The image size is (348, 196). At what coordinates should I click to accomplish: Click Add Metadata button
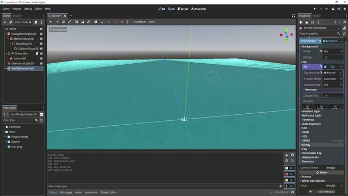322,192
